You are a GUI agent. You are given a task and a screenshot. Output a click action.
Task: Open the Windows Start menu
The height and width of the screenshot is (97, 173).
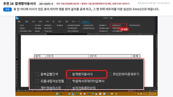(x=57, y=94)
